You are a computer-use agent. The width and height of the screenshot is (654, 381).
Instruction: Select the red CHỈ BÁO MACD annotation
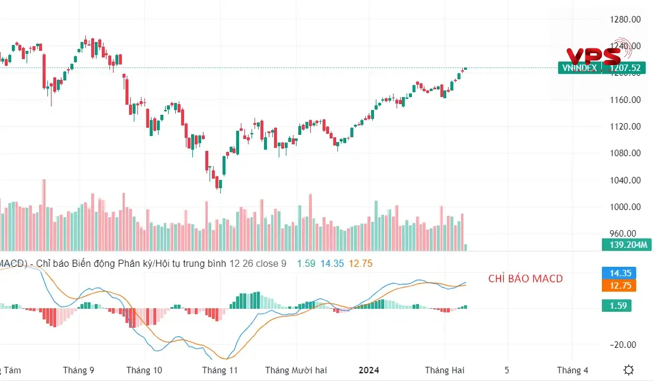526,279
